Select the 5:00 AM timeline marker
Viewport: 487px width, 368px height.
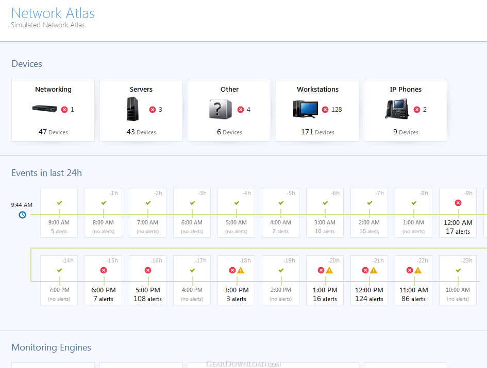(237, 213)
